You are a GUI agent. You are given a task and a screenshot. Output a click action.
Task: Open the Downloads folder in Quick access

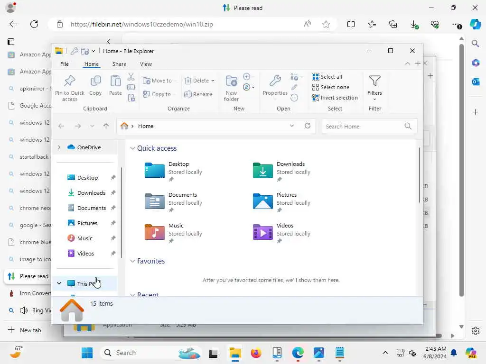coord(281,171)
